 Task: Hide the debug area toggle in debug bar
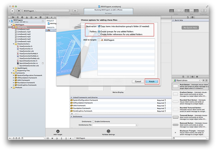tap(48, 138)
